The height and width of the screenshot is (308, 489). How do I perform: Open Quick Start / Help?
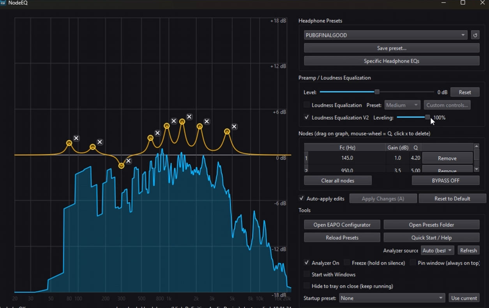[x=431, y=237]
